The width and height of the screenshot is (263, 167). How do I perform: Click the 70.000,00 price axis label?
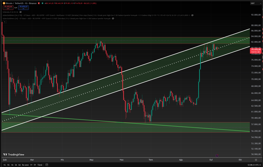click(x=256, y=79)
